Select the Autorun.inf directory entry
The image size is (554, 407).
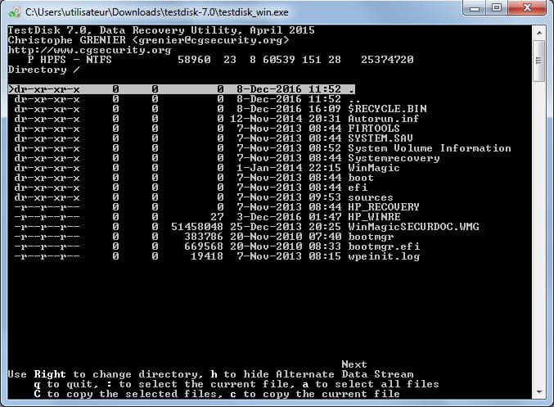coord(216,119)
